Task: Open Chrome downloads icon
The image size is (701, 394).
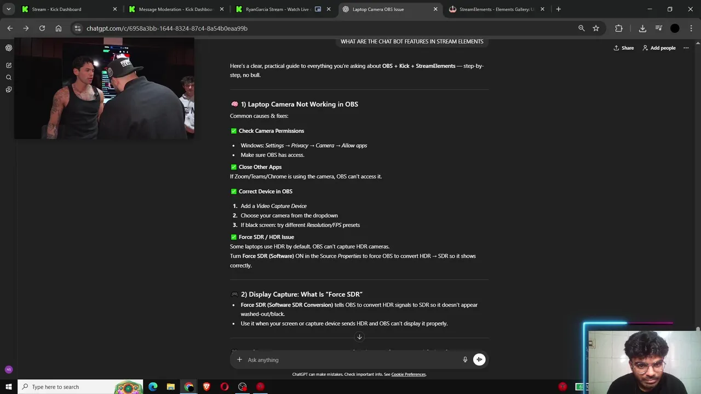Action: (x=643, y=28)
